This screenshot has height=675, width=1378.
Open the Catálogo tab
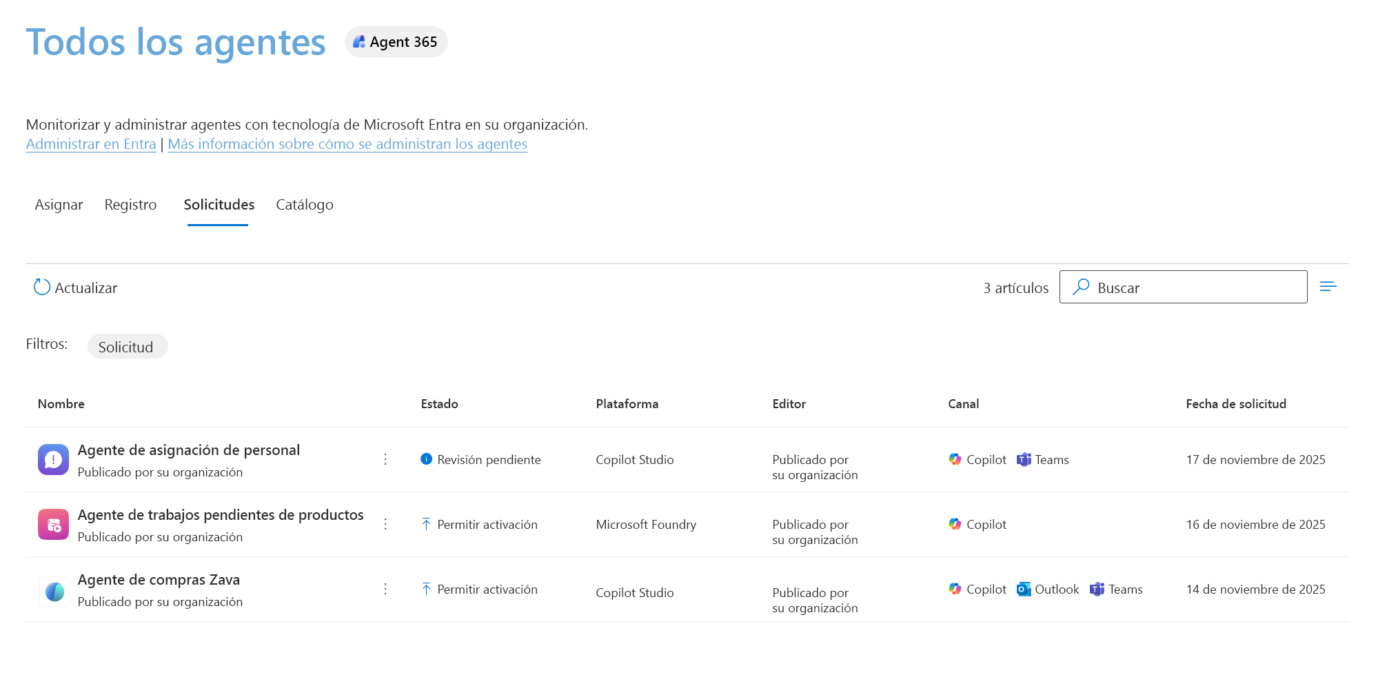pyautogui.click(x=304, y=205)
